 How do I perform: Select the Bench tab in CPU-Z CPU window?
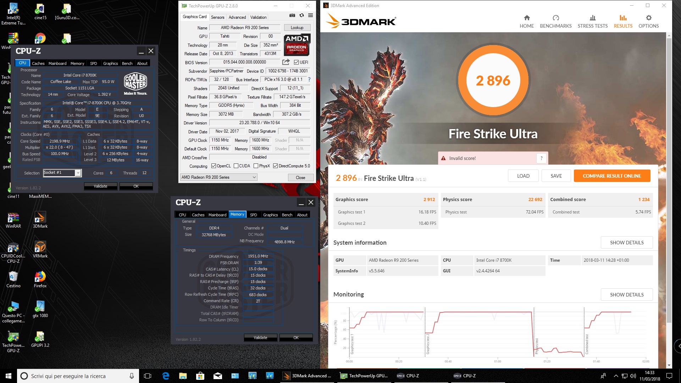point(127,63)
